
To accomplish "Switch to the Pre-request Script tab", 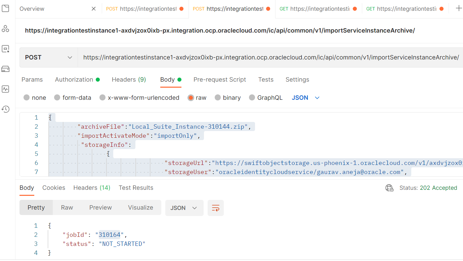I will click(x=220, y=80).
